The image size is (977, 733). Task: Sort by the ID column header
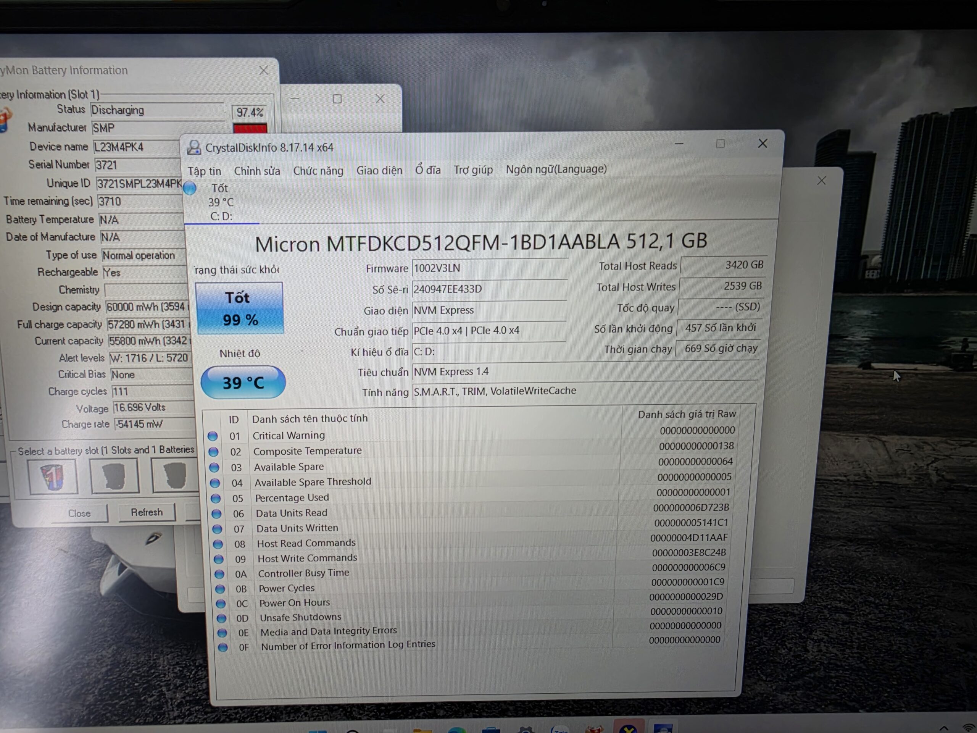[234, 420]
